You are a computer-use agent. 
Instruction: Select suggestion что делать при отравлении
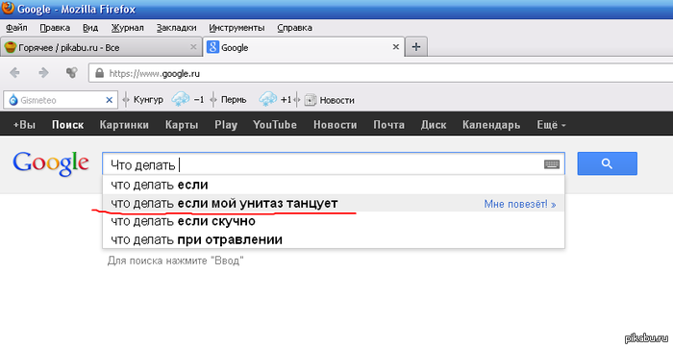coord(334,239)
